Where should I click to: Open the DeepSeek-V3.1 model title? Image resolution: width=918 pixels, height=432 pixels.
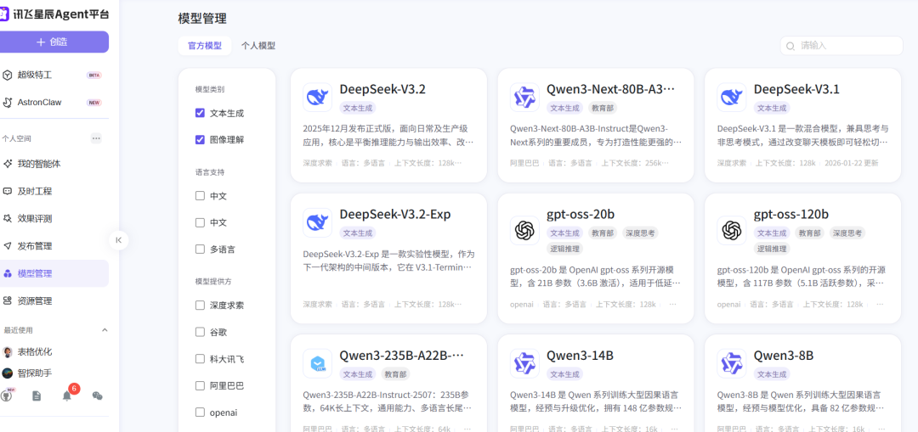click(796, 89)
